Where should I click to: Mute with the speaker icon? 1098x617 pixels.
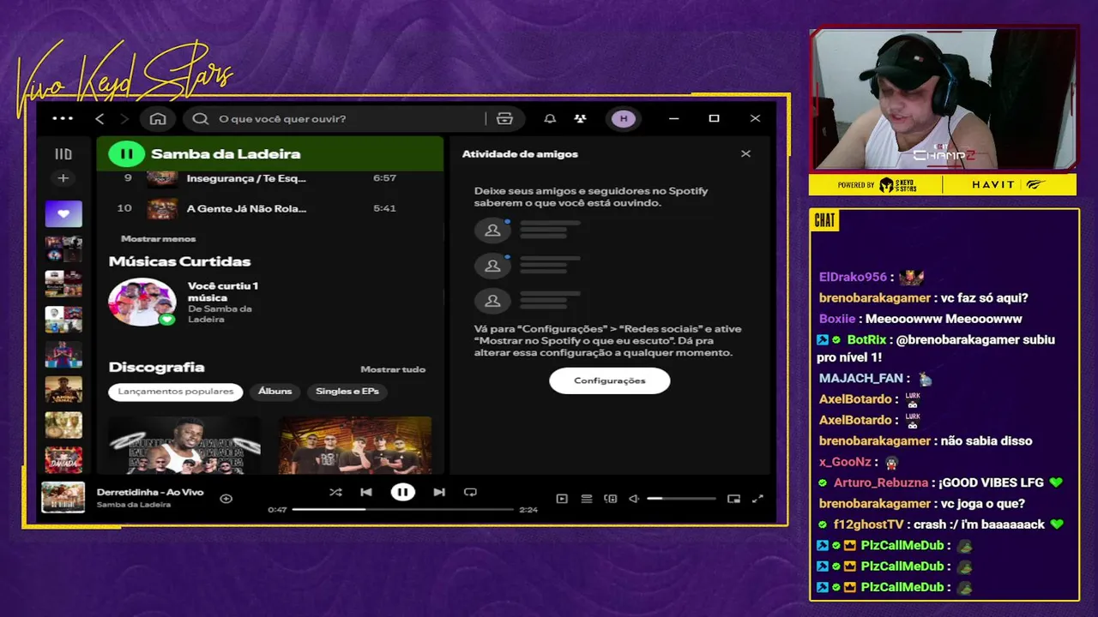coord(634,499)
